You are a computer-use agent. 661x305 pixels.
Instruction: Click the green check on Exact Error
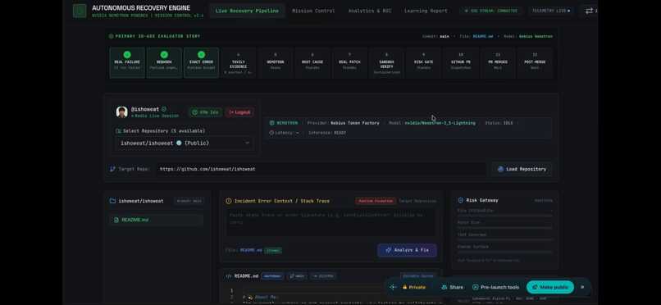tap(201, 54)
